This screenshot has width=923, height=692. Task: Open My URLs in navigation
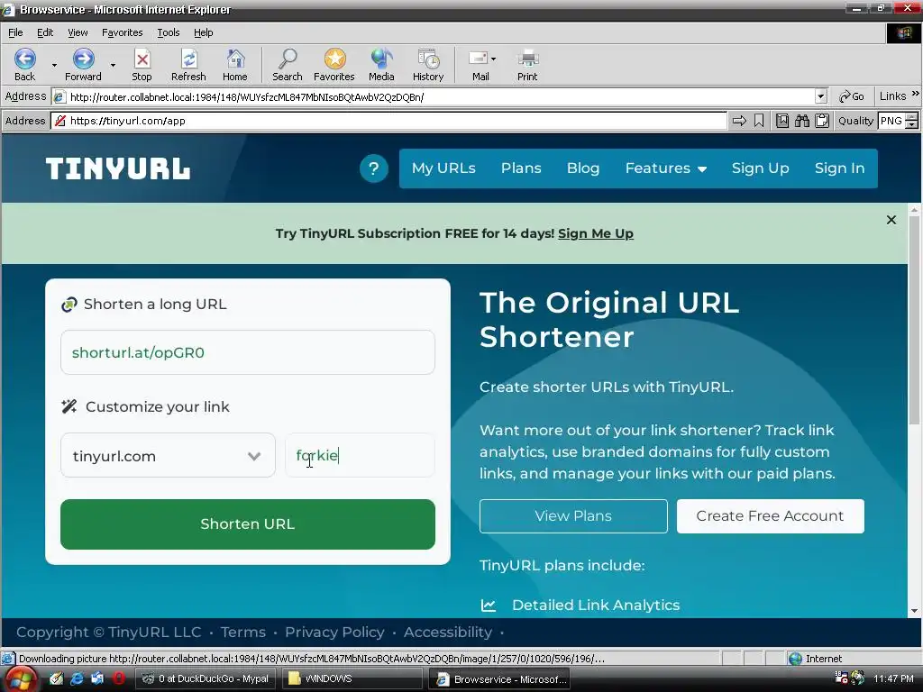[443, 168]
